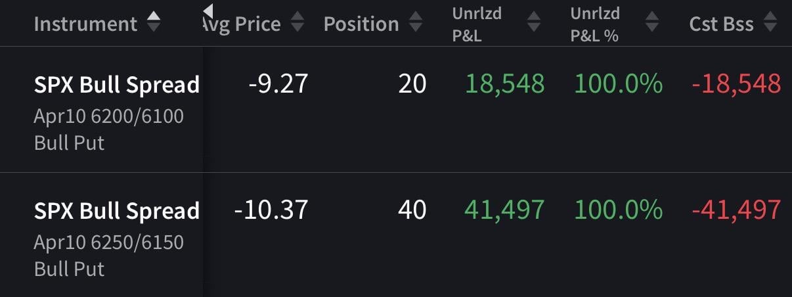This screenshot has width=792, height=297.
Task: Click the green 41,497 unrealized P&L value
Action: click(x=504, y=210)
